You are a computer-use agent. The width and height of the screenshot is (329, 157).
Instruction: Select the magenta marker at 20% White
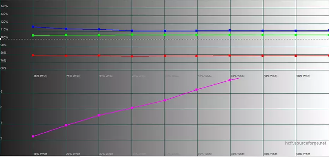(66, 125)
